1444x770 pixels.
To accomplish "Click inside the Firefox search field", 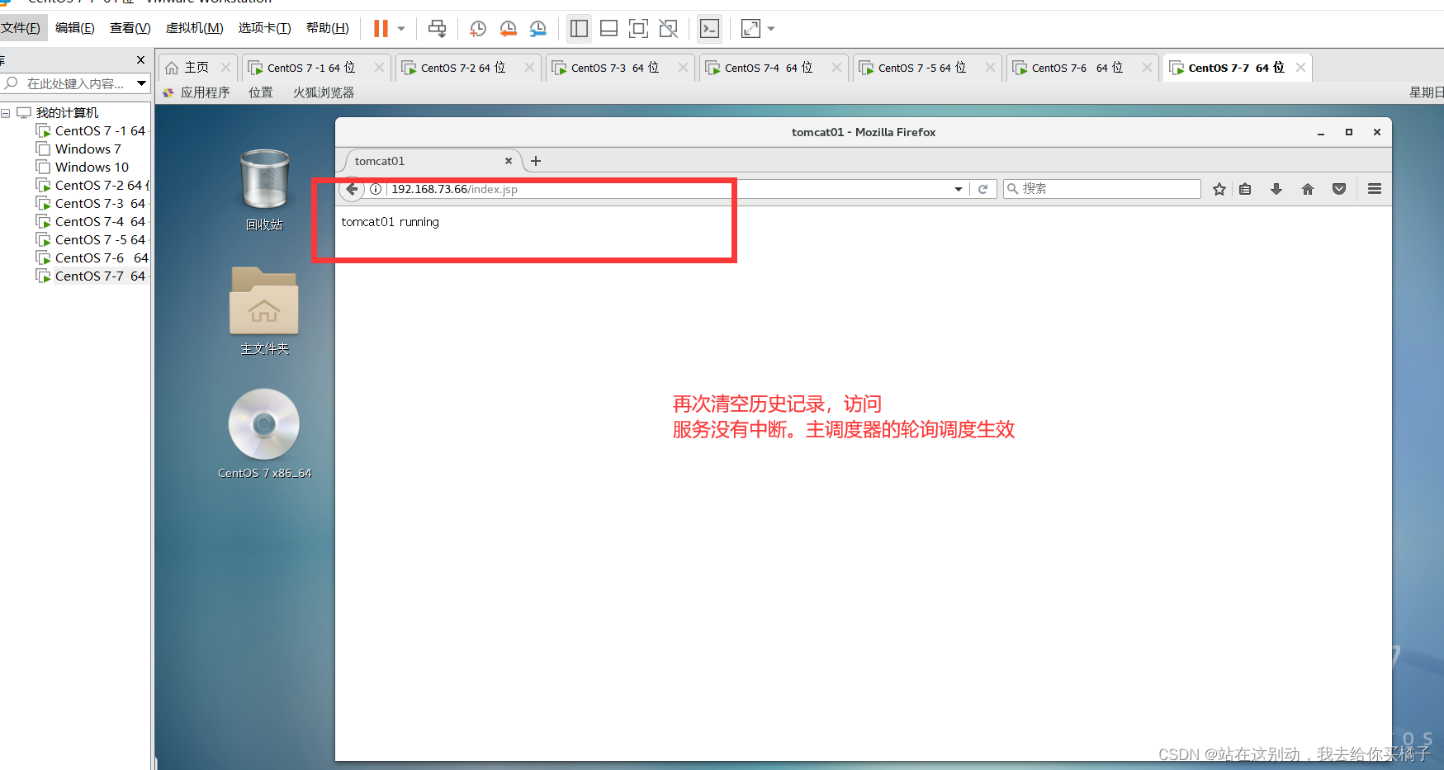I will 1098,189.
